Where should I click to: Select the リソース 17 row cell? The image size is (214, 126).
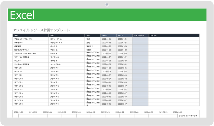coord(30,104)
